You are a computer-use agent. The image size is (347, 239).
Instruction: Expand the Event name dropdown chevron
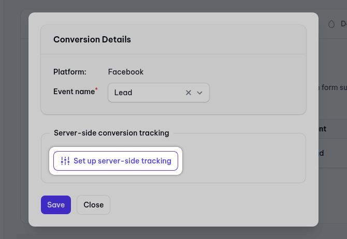199,93
